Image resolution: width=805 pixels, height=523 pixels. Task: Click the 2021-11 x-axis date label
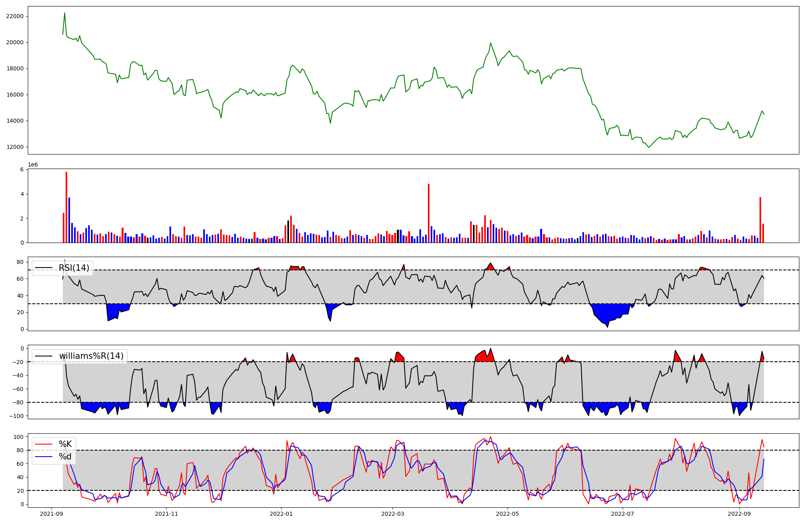click(x=166, y=514)
